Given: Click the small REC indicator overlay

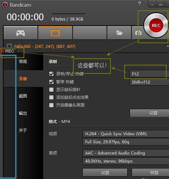Looking at the screenshot, I should coord(8,51).
